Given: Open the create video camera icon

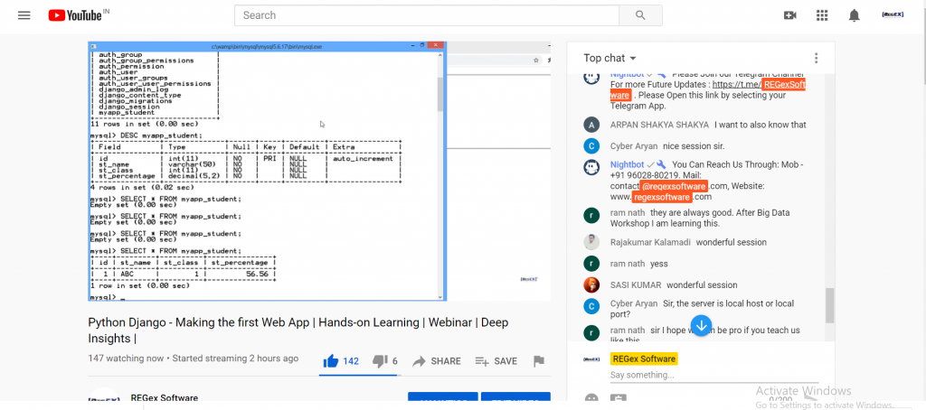Looking at the screenshot, I should point(789,15).
